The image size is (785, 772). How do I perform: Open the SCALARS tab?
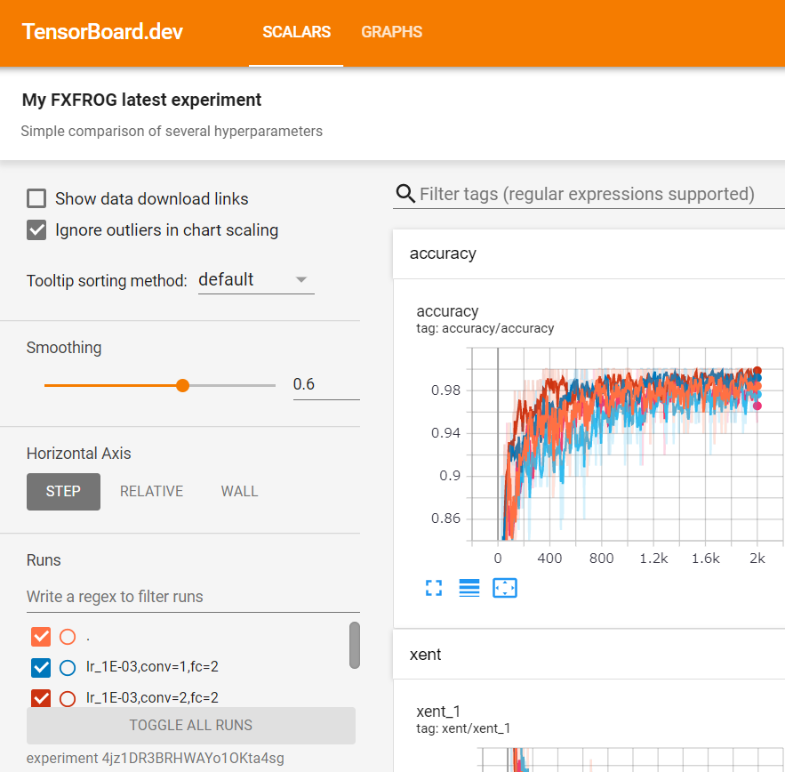click(296, 32)
